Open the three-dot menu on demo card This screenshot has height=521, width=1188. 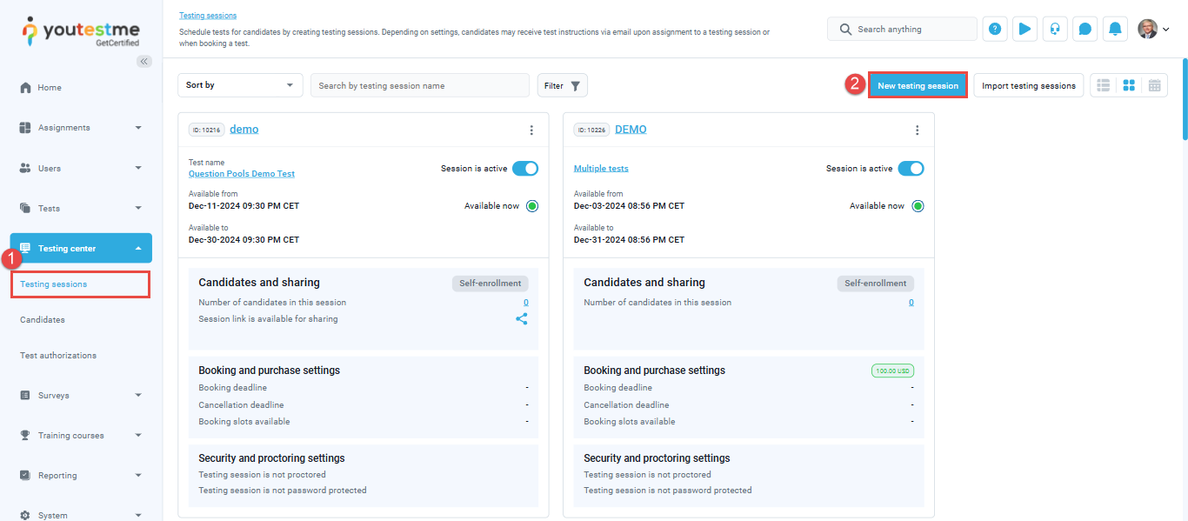531,130
